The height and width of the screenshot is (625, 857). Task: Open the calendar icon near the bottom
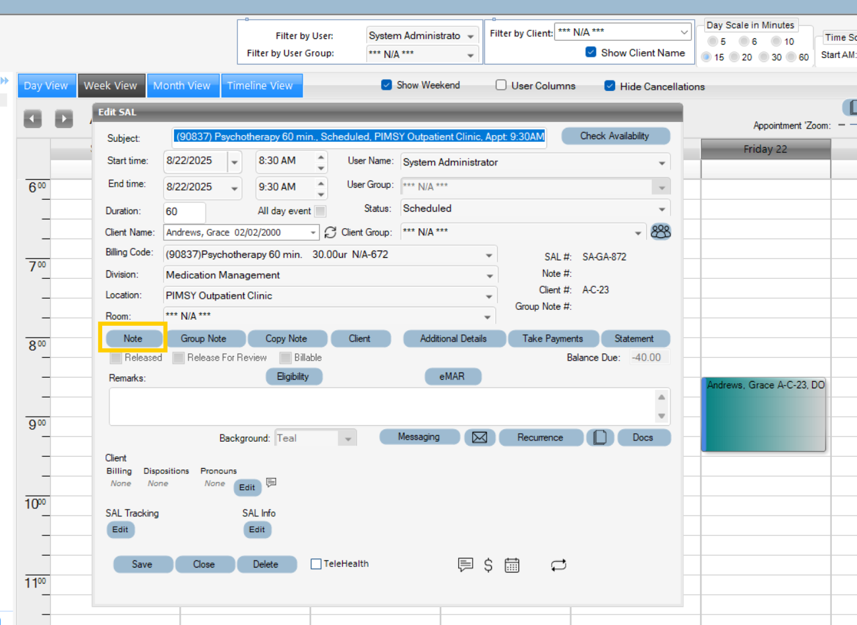[x=512, y=564]
